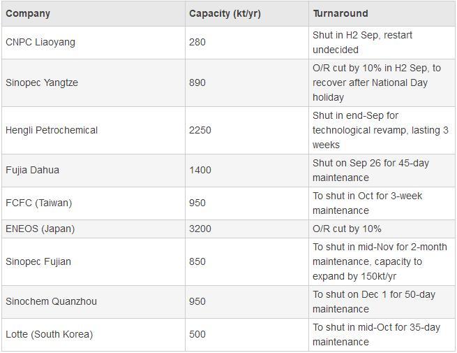Click the Capacity (kt/yr) column header
Screen dimensions: 457x353
pyautogui.click(x=225, y=13)
